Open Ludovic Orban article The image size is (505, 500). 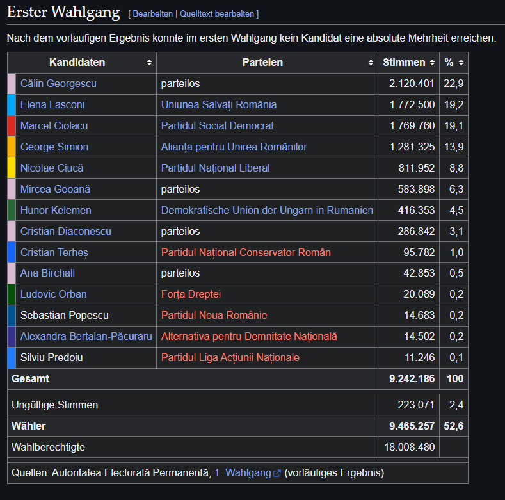pyautogui.click(x=54, y=294)
